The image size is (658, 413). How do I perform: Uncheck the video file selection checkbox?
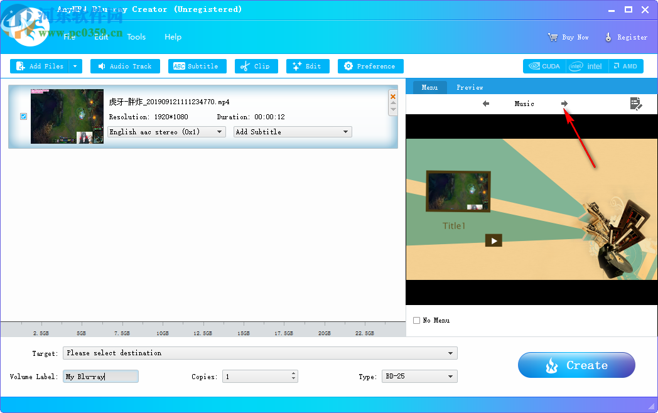point(23,116)
